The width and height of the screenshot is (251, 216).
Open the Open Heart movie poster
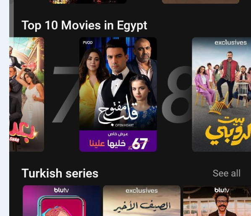118,95
